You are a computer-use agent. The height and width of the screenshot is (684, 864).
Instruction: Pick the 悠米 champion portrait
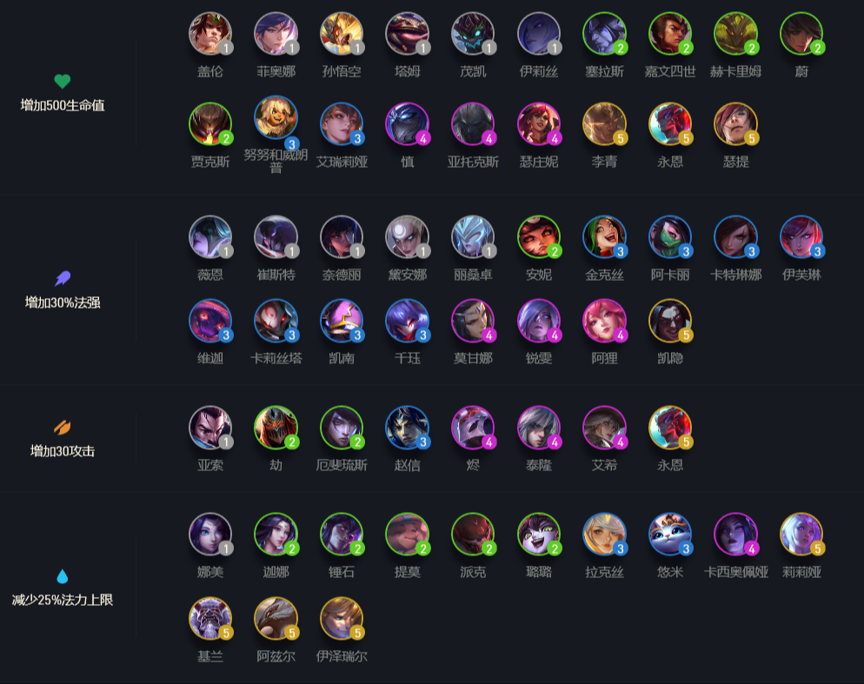pos(670,535)
